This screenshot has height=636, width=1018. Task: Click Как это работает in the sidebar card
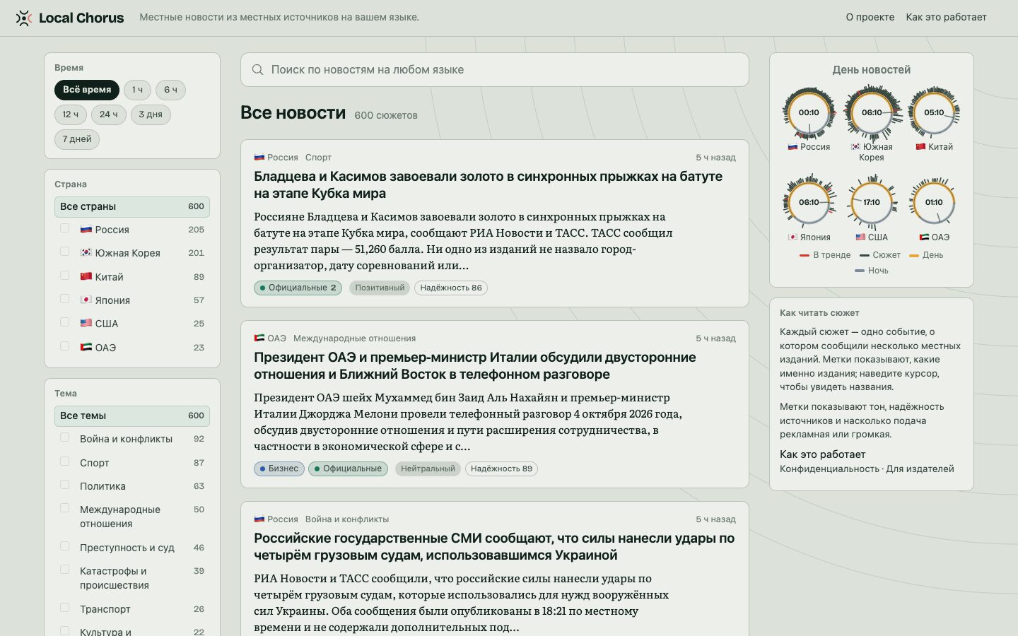(x=822, y=454)
